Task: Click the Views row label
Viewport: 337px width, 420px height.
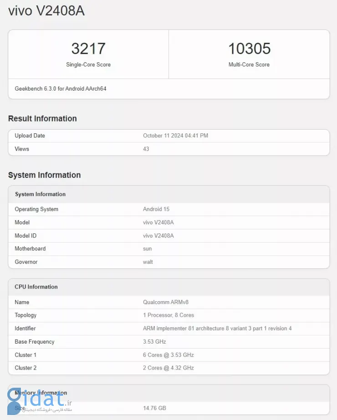Action: [x=22, y=149]
